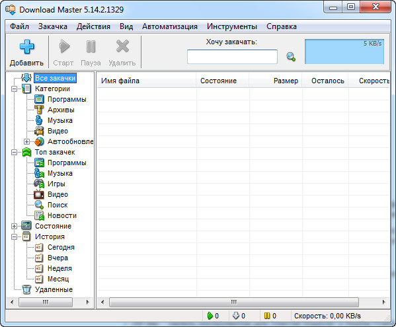
Task: Click the Сегодня history icon
Action: point(39,247)
